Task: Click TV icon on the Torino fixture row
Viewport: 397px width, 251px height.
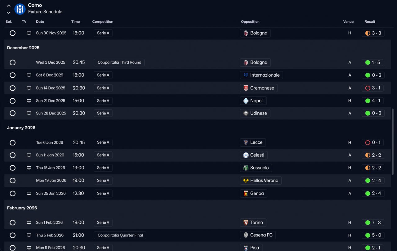Action: (29, 222)
